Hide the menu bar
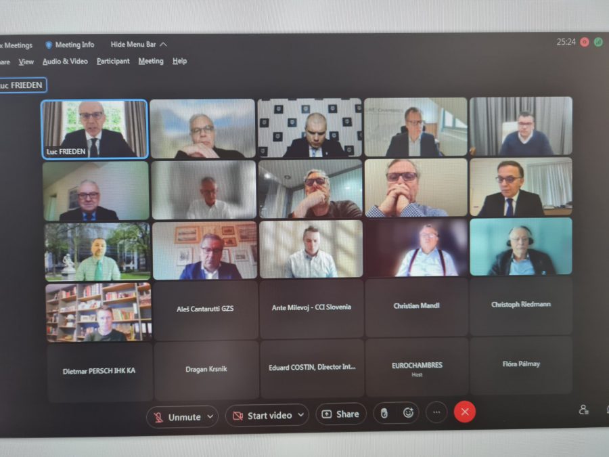Image resolution: width=609 pixels, height=457 pixels. coord(139,45)
